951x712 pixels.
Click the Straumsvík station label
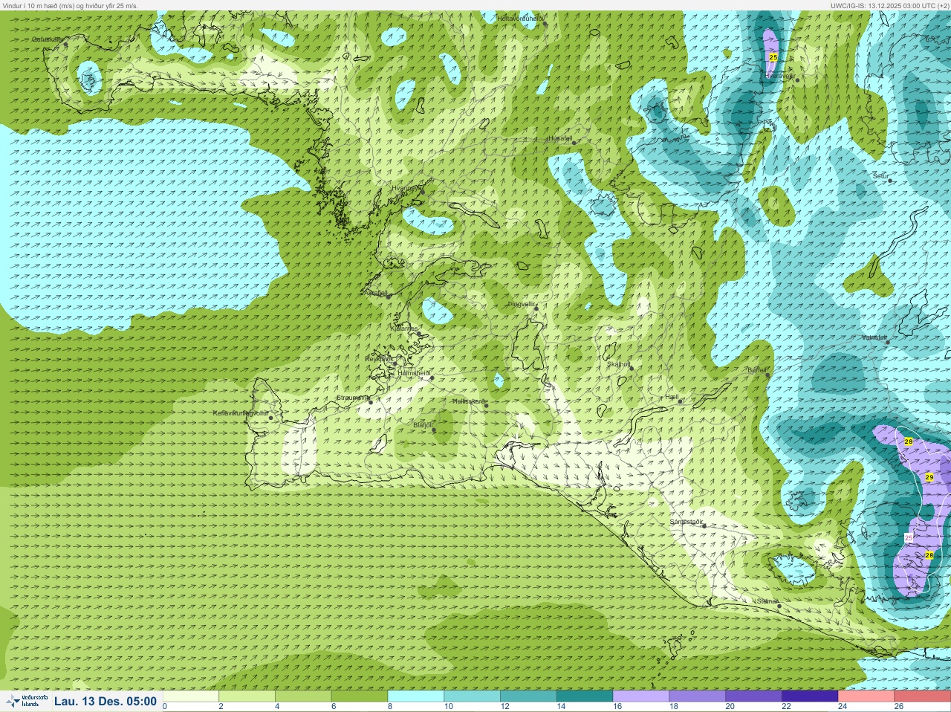coord(352,398)
